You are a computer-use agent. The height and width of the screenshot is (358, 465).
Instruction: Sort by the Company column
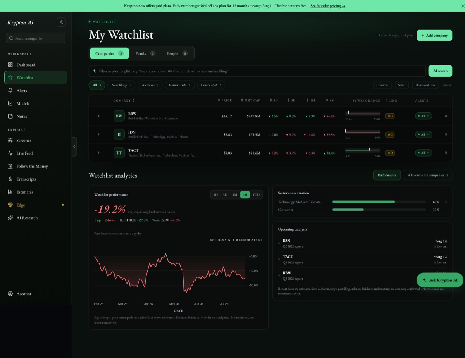pyautogui.click(x=124, y=100)
